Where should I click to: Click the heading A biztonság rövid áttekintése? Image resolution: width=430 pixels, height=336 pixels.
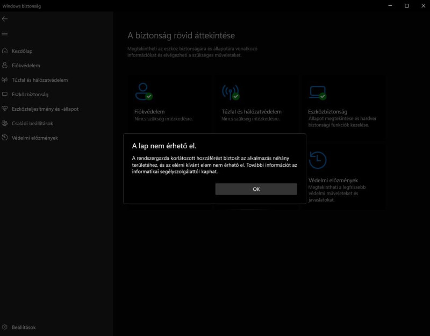tap(181, 35)
